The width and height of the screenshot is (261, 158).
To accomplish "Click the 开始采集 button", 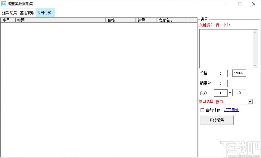I will 217,120.
